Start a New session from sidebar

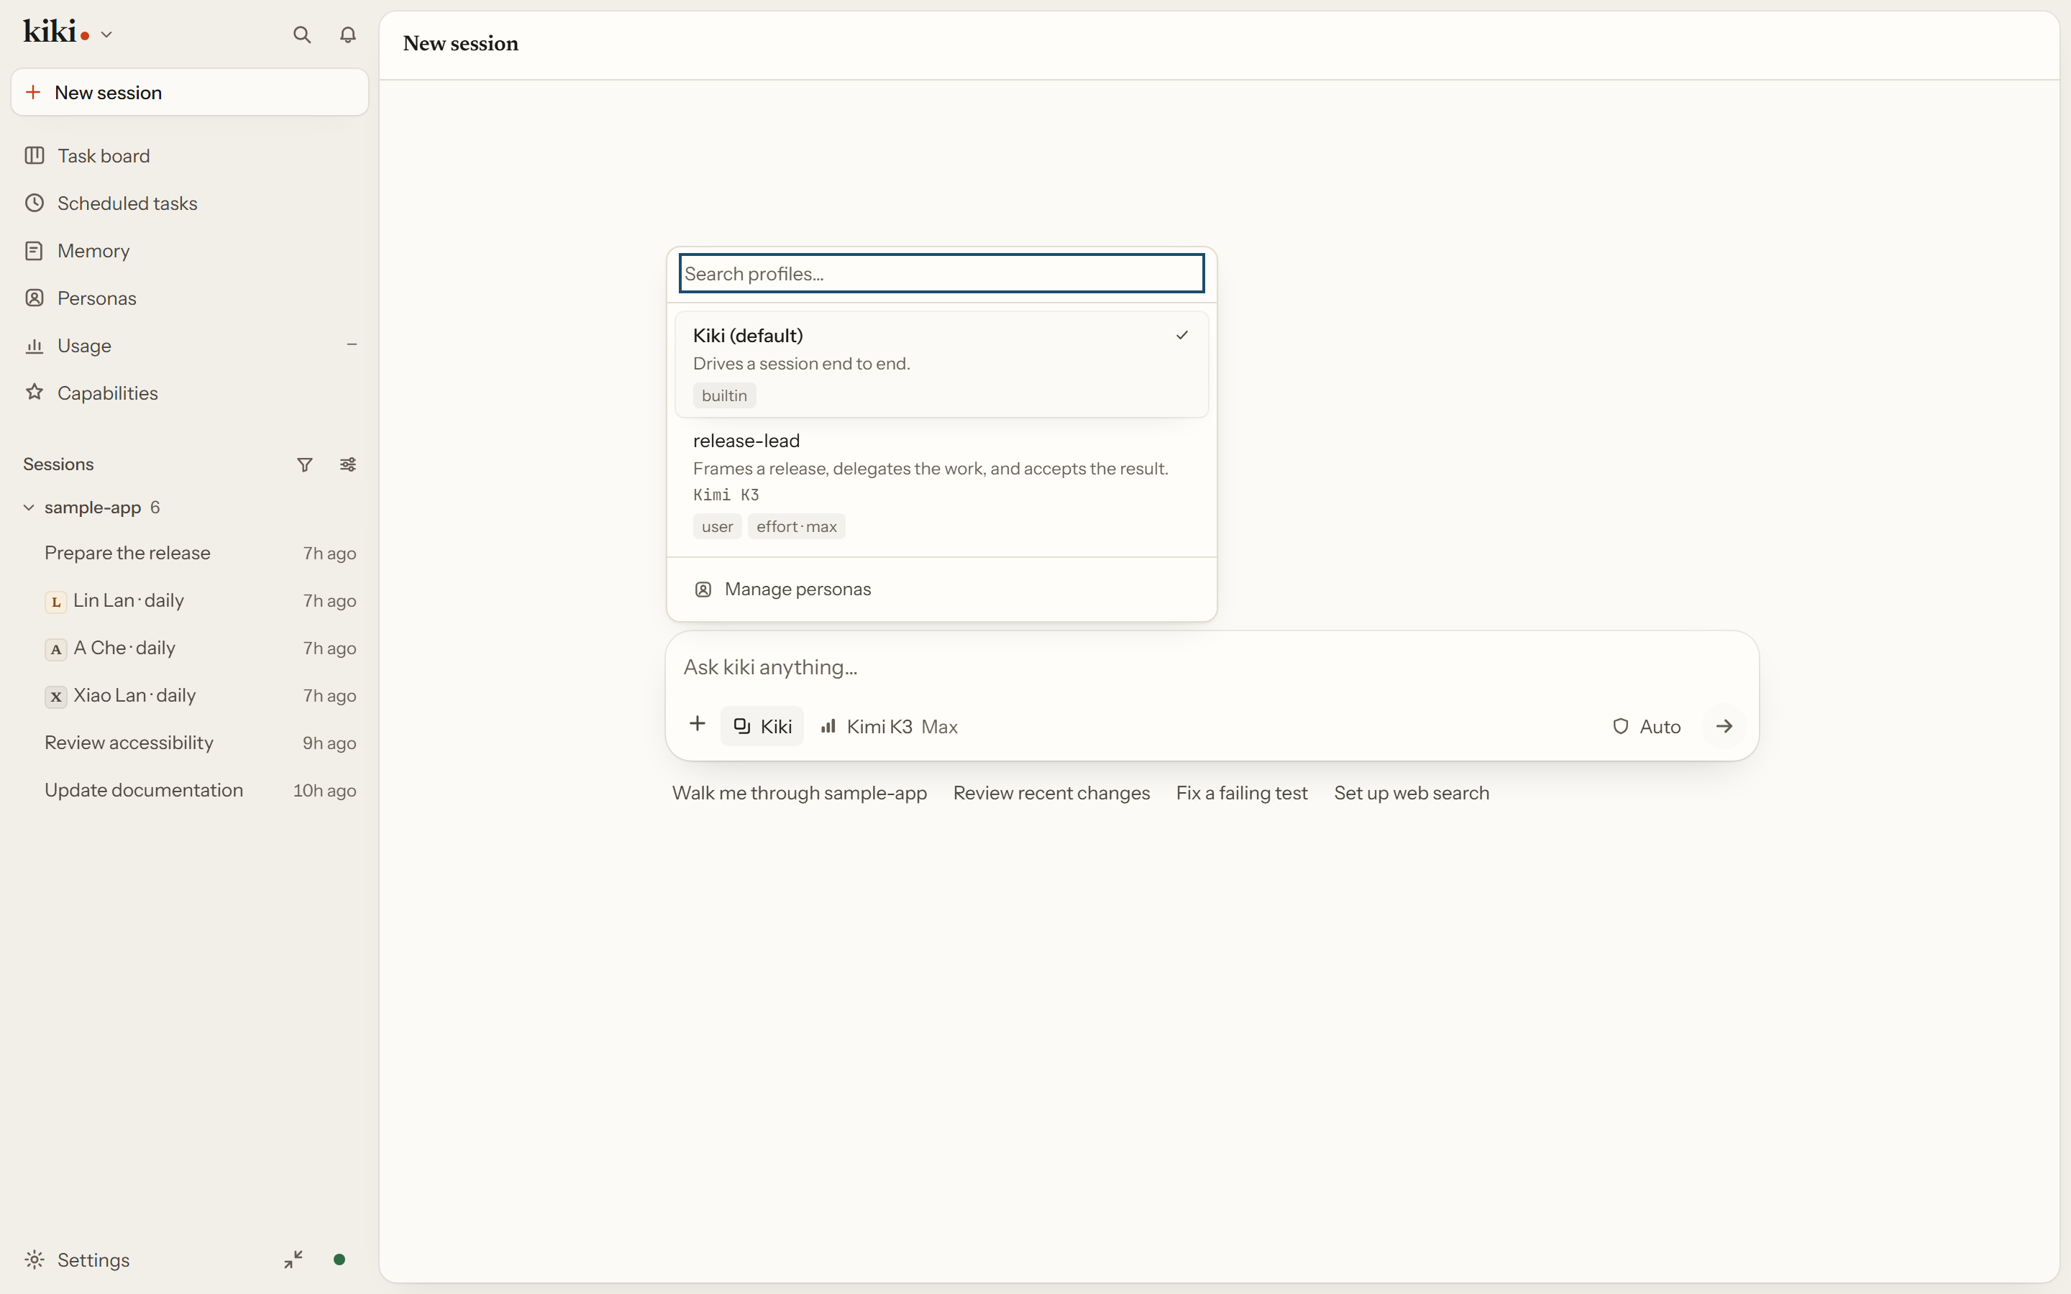[x=190, y=93]
